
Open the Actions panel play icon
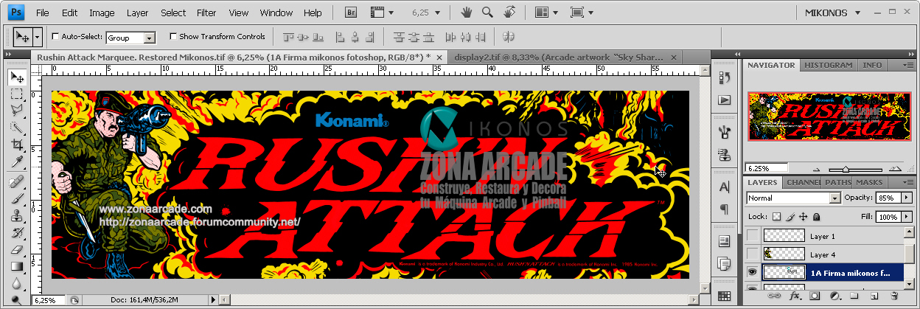coord(724,100)
